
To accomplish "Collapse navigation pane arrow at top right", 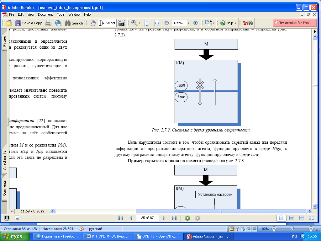I will click(x=315, y=32).
